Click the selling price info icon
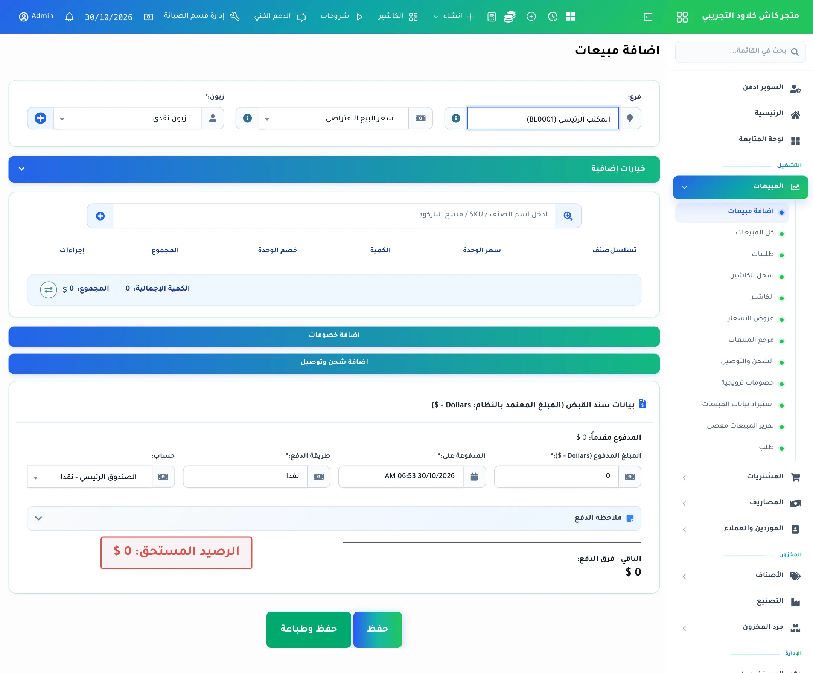 (247, 118)
